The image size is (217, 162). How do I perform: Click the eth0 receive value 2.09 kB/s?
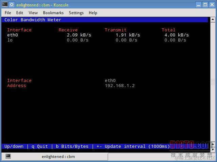pos(79,35)
